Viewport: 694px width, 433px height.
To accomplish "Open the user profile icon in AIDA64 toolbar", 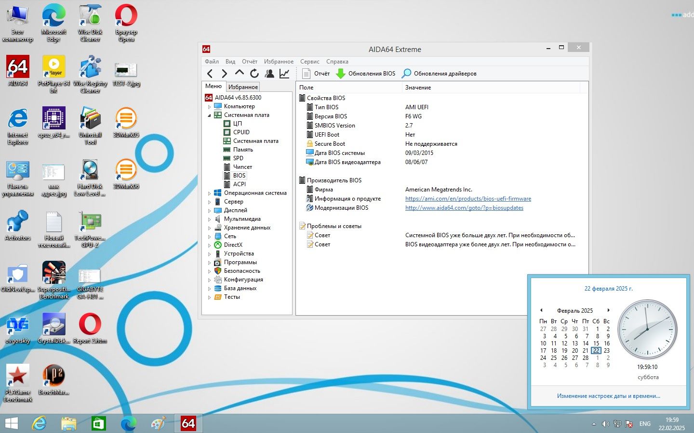I will coord(269,74).
